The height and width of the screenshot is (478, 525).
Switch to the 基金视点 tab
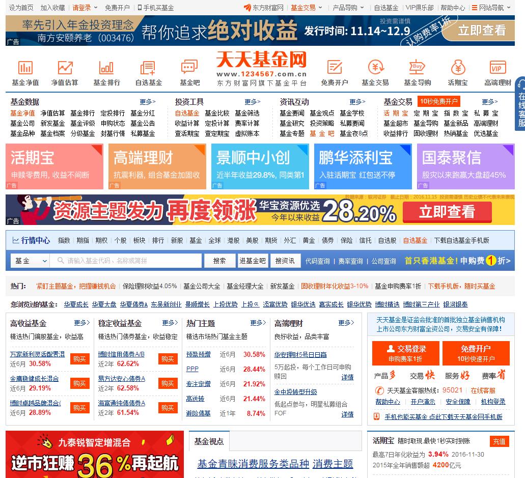(209, 441)
